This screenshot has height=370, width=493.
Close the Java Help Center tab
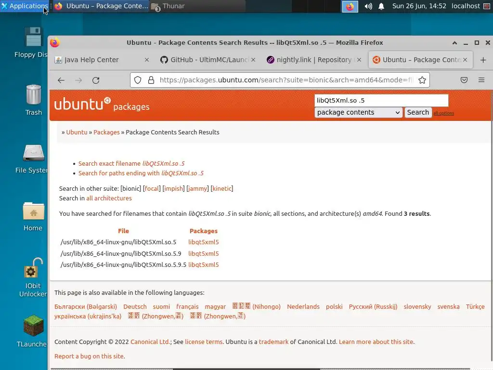pyautogui.click(x=147, y=60)
